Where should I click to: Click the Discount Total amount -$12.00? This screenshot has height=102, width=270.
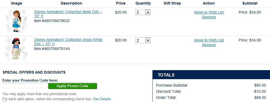[259, 91]
